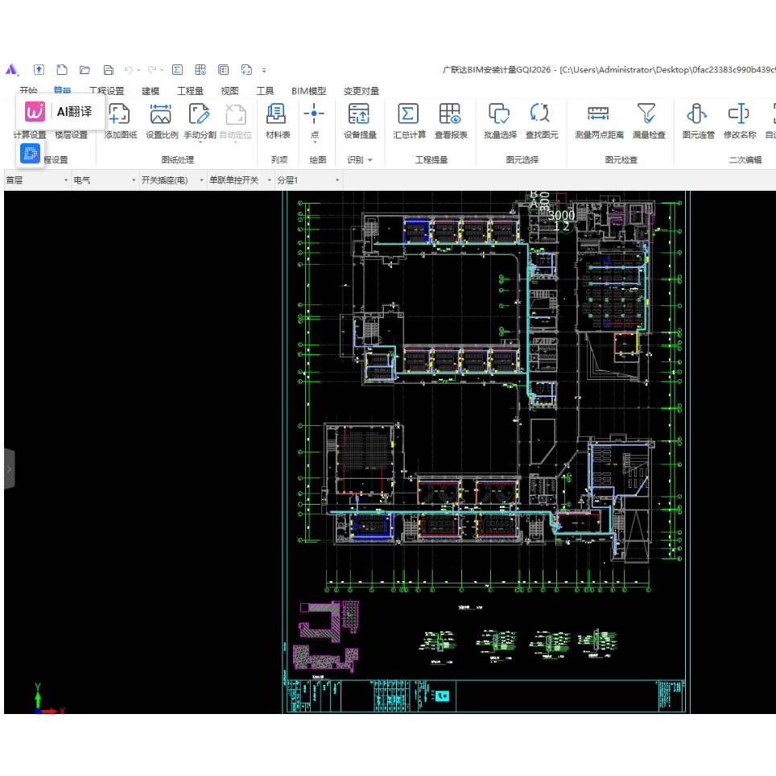Viewport: 776px width, 776px height.
Task: Switch to 建模 ribbon tab
Action: coord(151,91)
